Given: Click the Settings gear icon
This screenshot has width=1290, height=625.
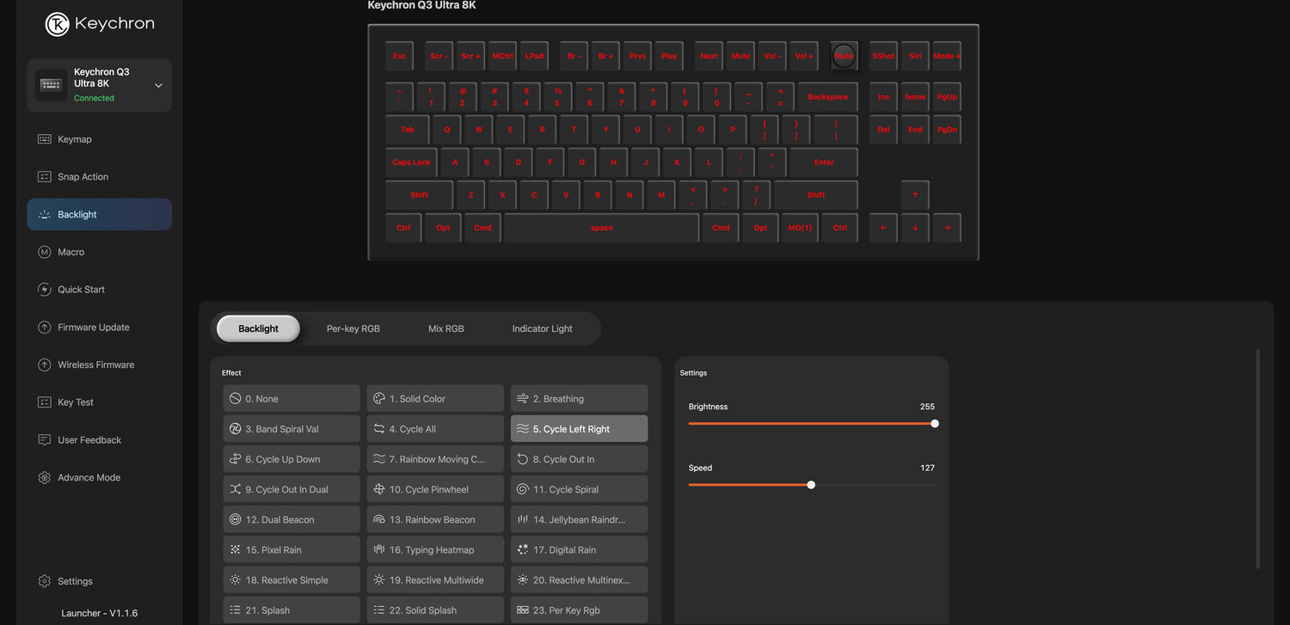Looking at the screenshot, I should point(45,581).
